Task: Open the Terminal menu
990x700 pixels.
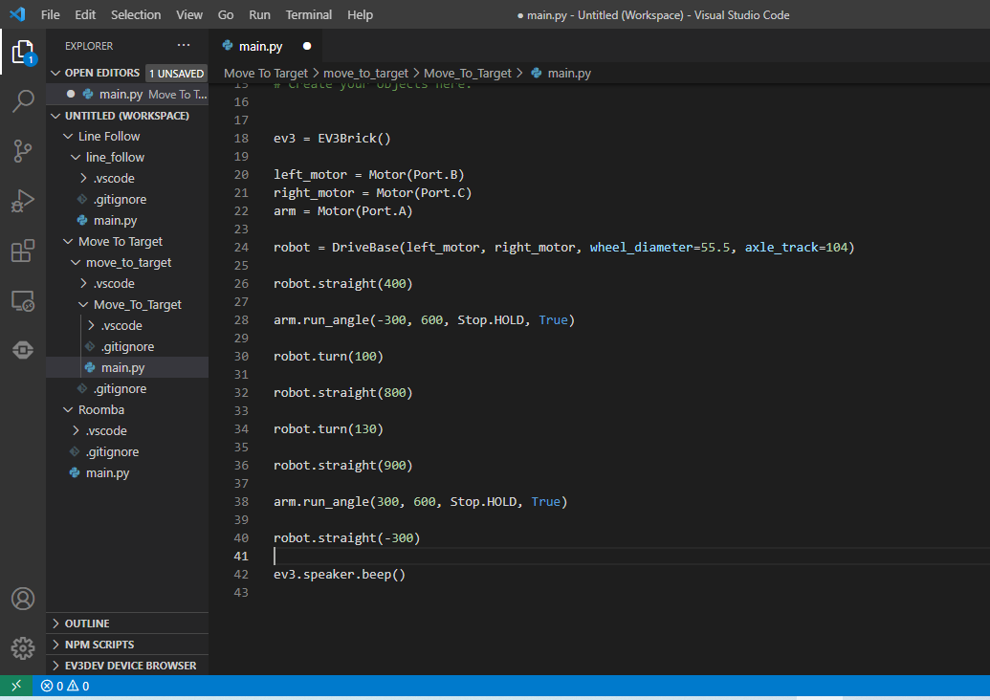Action: pyautogui.click(x=308, y=14)
